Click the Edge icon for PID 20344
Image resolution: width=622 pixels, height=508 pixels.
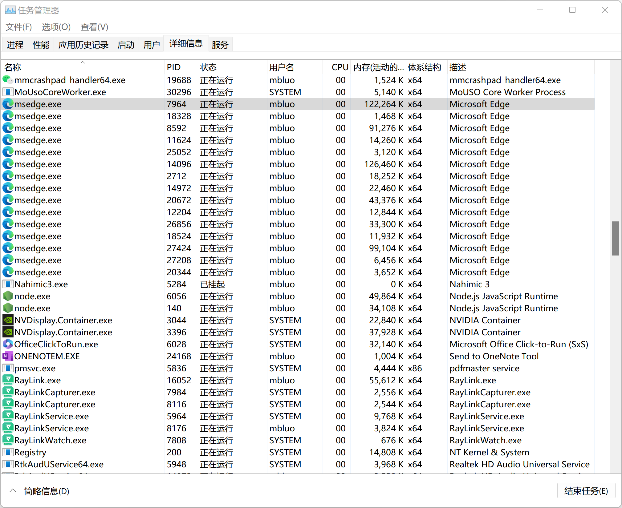click(8, 272)
